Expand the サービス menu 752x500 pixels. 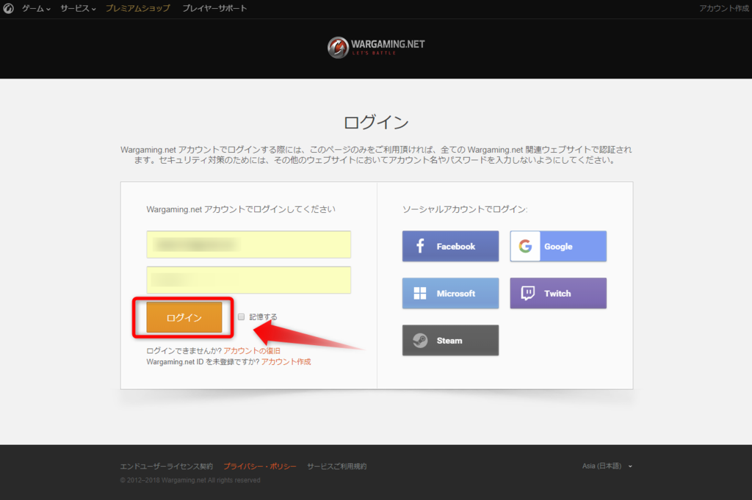pyautogui.click(x=78, y=8)
